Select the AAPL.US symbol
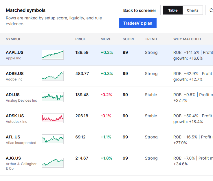213x181 pixels. click(x=14, y=52)
